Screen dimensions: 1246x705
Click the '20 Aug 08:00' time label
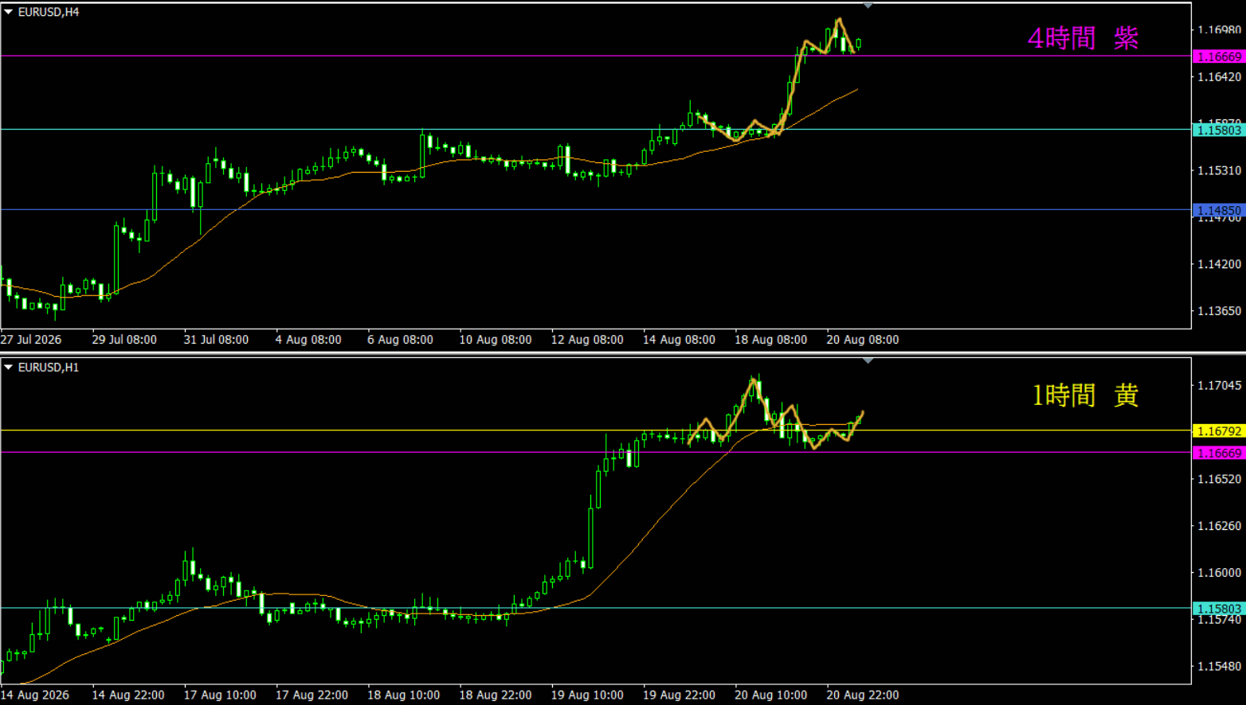click(x=863, y=340)
